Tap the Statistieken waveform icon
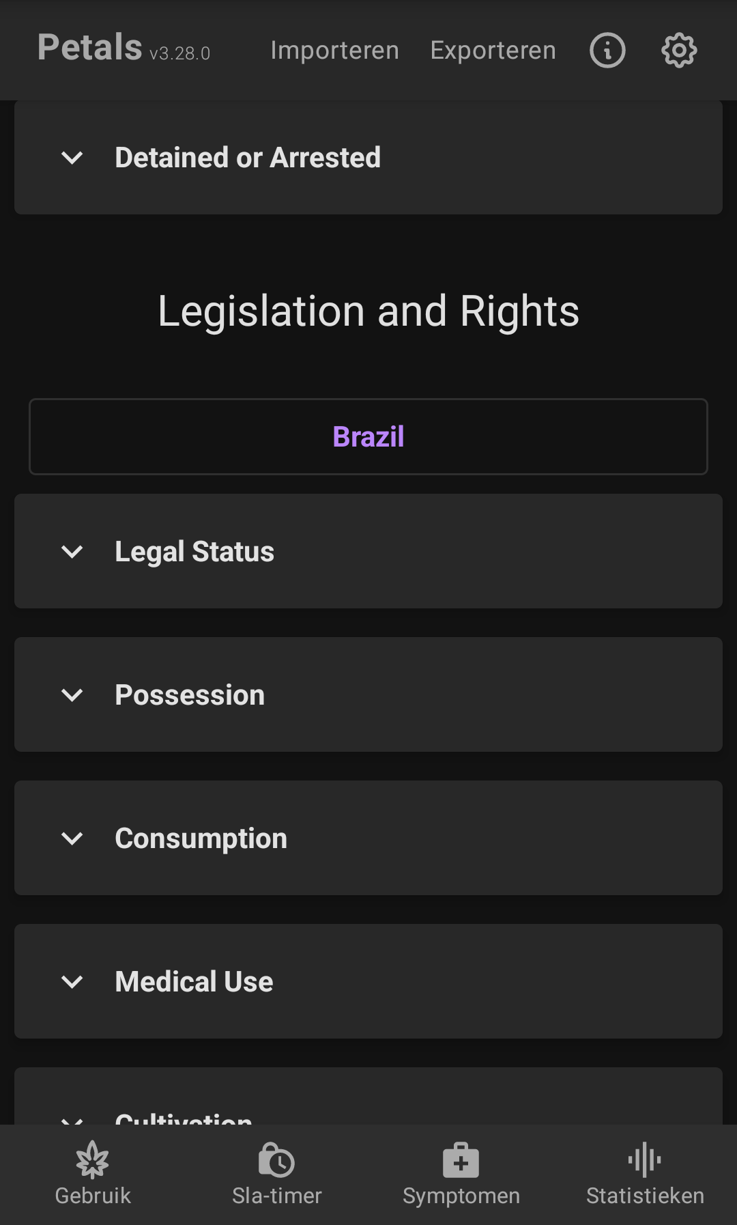Screen dimensions: 737x1225 click(645, 1161)
